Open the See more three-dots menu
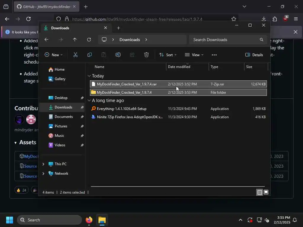The image size is (303, 227). 214,55
